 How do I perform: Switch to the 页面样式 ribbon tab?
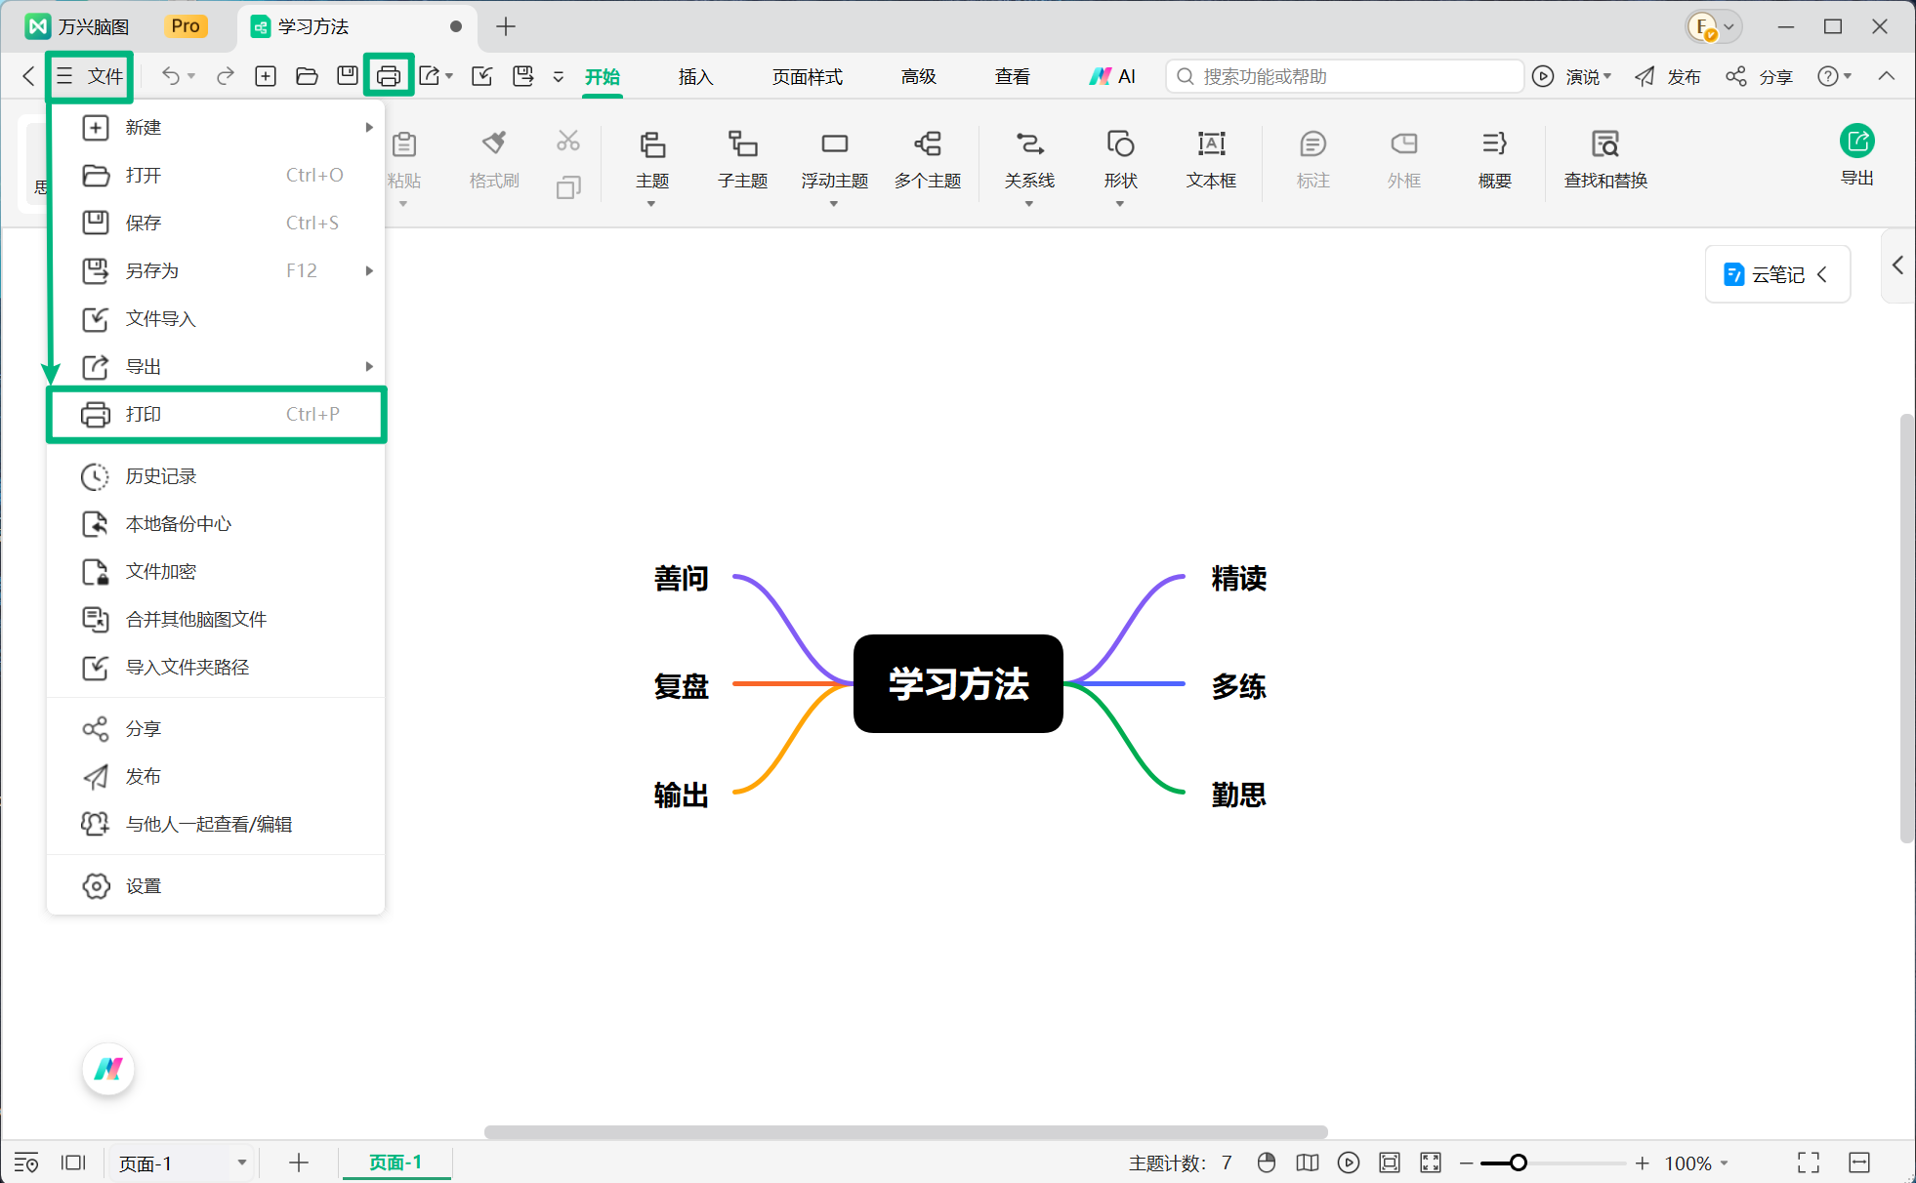(808, 76)
